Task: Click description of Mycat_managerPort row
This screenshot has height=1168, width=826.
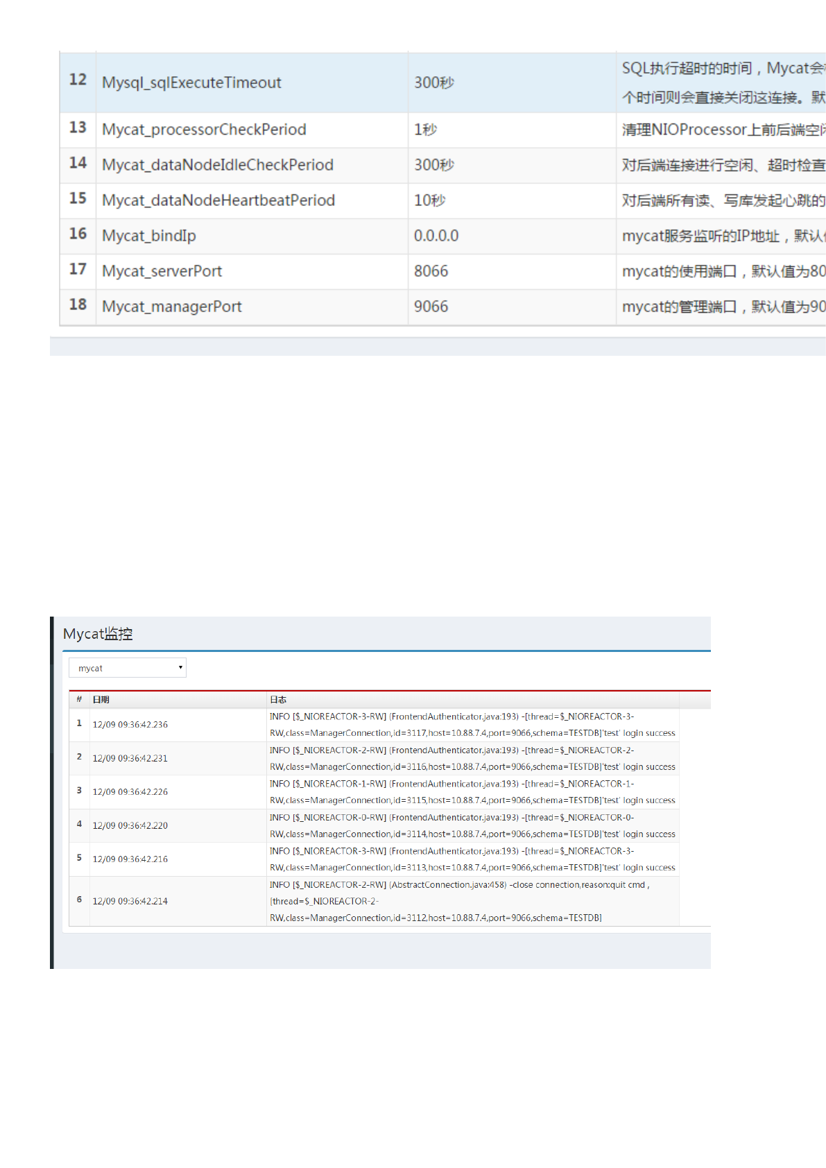Action: [723, 307]
